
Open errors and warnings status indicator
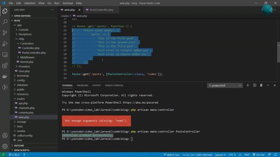pyautogui.click(x=14, y=155)
